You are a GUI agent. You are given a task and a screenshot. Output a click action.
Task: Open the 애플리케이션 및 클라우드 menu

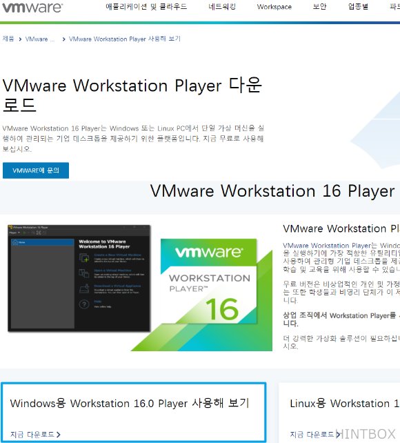(146, 7)
